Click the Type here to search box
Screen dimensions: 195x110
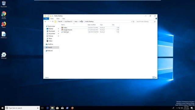(22, 108)
